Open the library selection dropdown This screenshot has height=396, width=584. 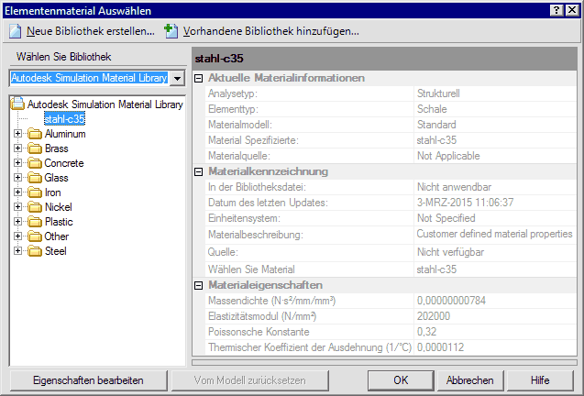[177, 79]
